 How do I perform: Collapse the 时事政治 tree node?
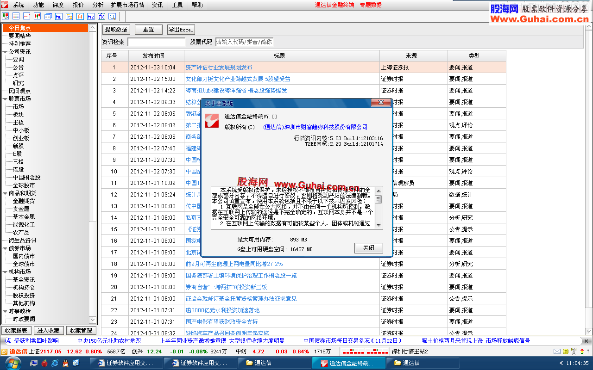click(x=5, y=311)
